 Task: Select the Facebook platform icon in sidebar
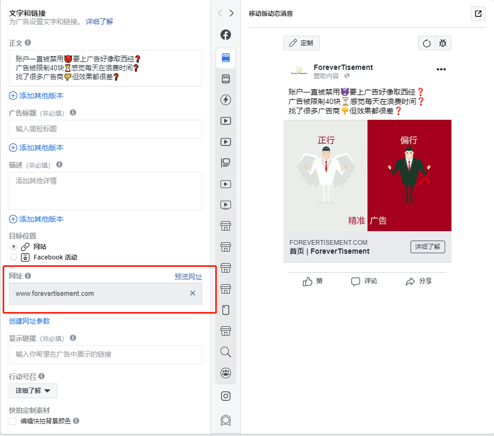pos(226,35)
